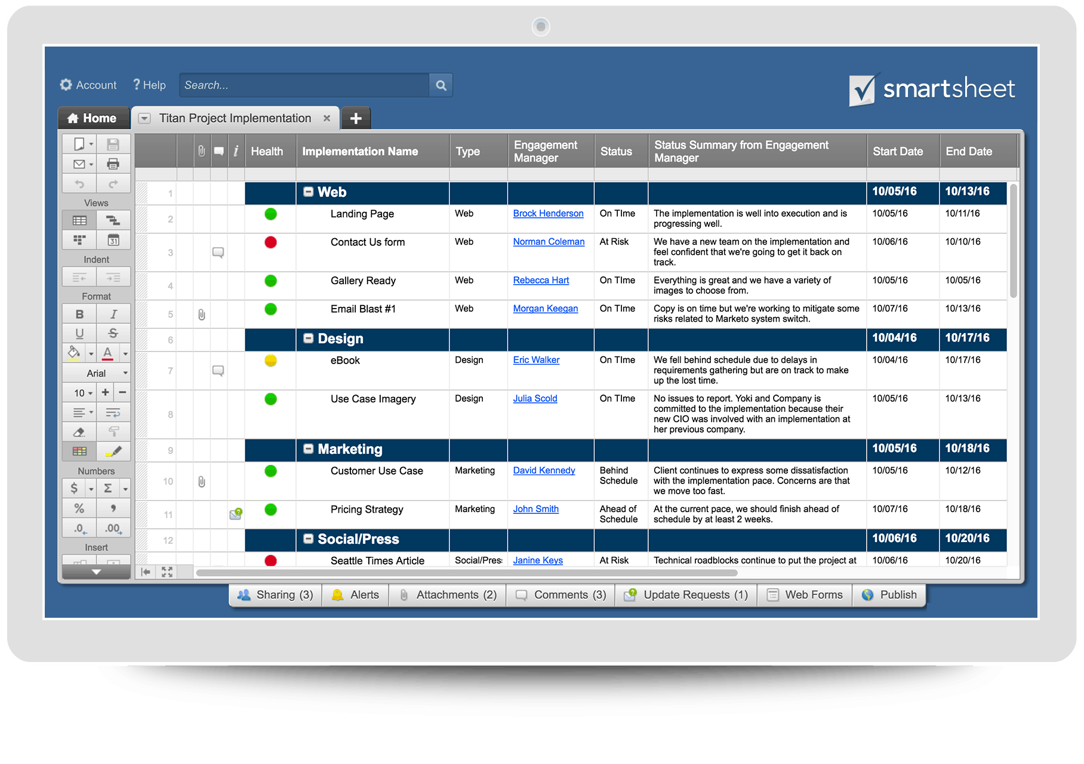
Task: Go to the Home tab
Action: click(x=93, y=118)
